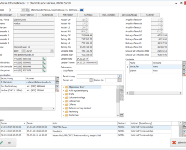The height and width of the screenshot is (150, 186).
Task: Click the Notizart column header
Action: point(124,123)
